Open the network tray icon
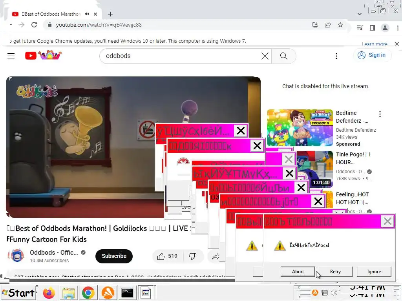Viewport: 402px width, 301px height. (325, 292)
